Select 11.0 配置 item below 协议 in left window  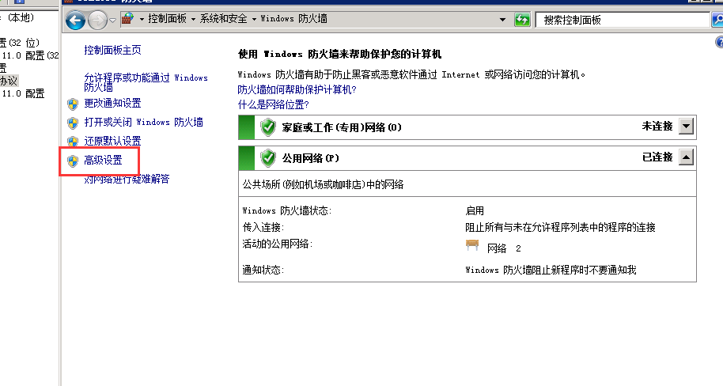[x=23, y=93]
